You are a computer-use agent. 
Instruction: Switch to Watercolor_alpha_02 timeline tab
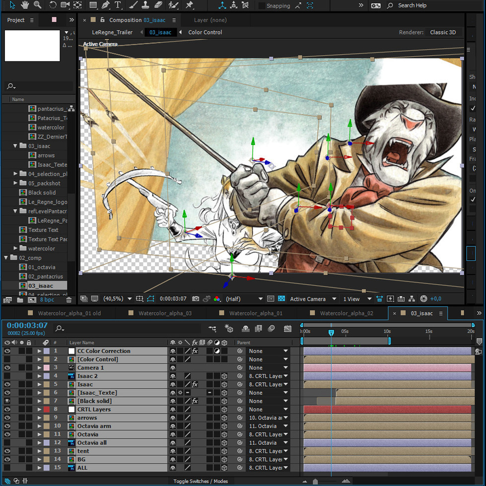click(347, 313)
